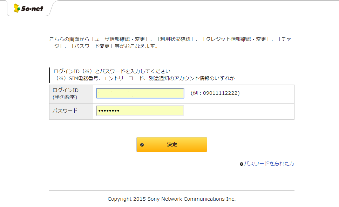Click the heading ログインID(※)とパスワードを入力してください
The image size is (339, 207).
tap(112, 71)
